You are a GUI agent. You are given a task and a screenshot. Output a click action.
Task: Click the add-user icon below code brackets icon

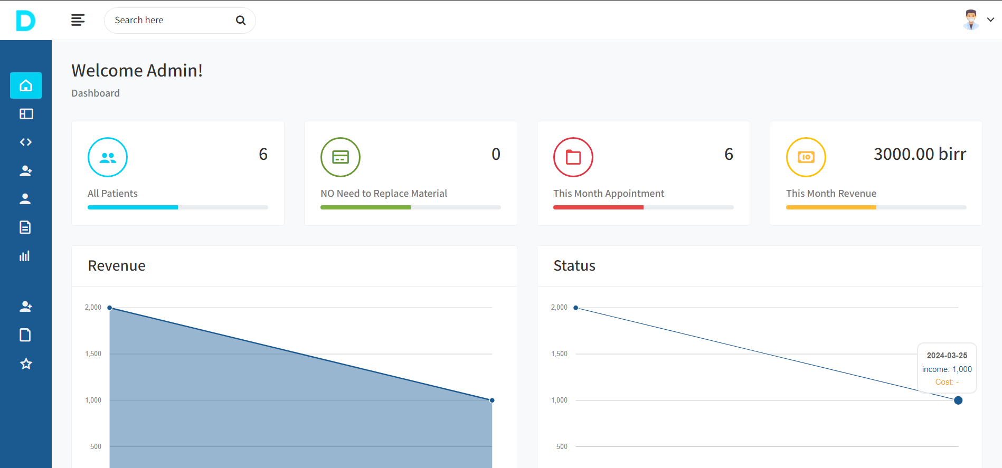(26, 171)
